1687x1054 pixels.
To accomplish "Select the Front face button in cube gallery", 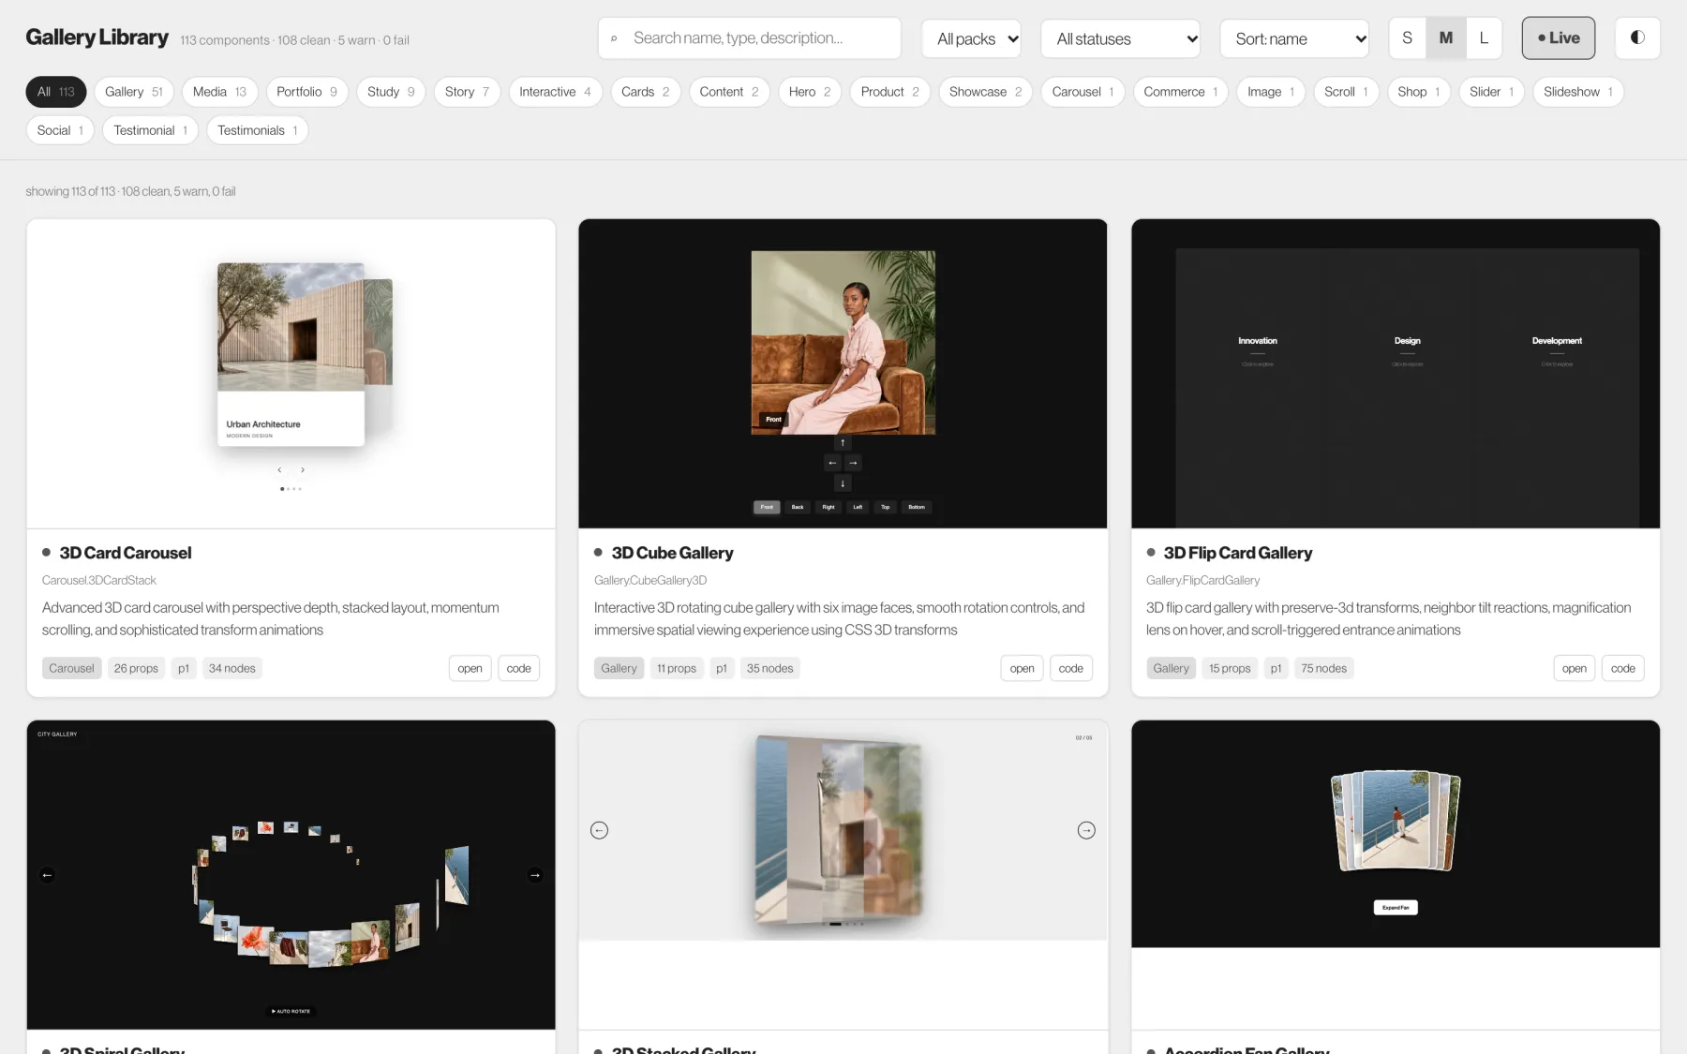I will pyautogui.click(x=767, y=507).
